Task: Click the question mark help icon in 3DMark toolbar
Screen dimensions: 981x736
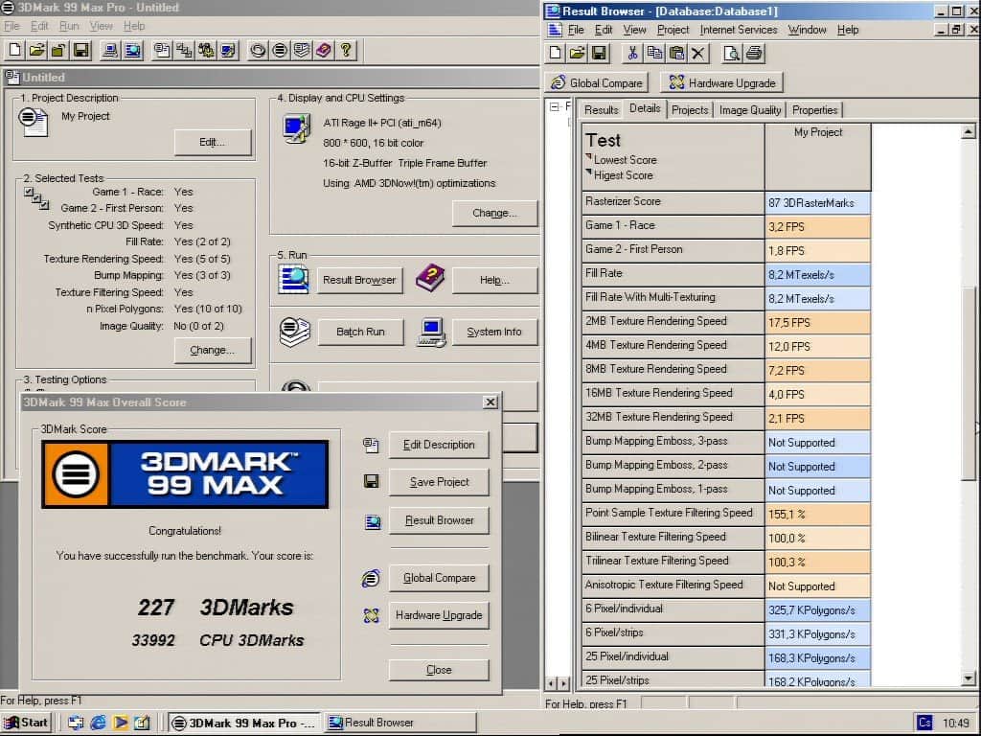Action: pos(346,50)
